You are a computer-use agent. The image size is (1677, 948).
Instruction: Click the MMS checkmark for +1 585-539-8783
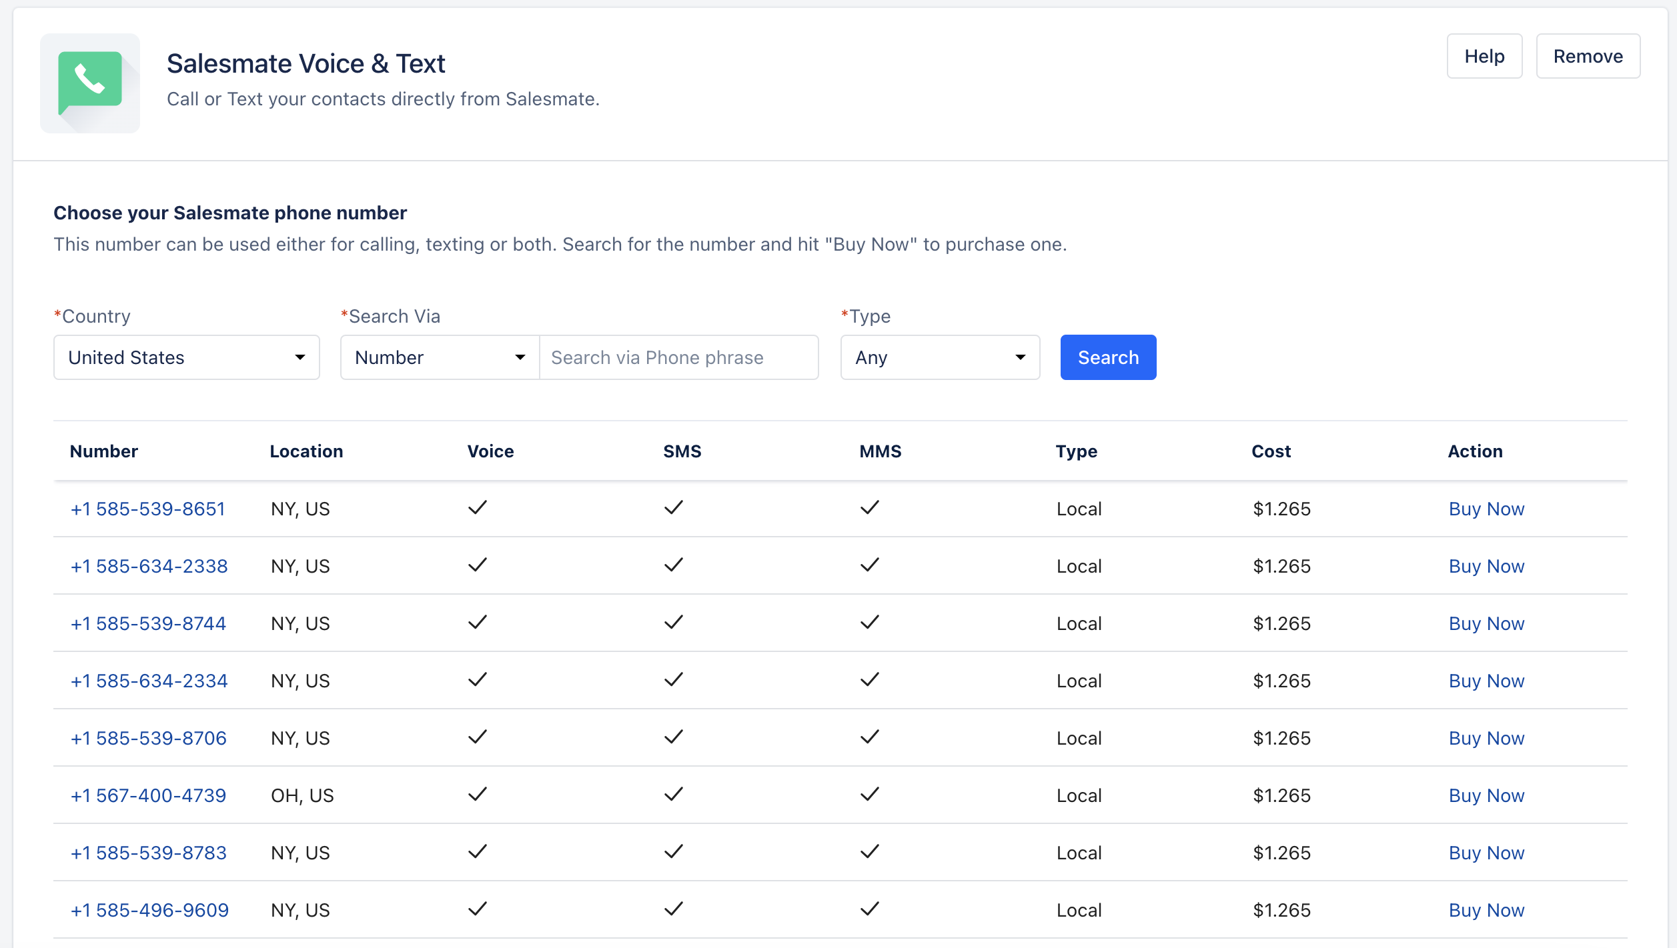click(x=870, y=851)
